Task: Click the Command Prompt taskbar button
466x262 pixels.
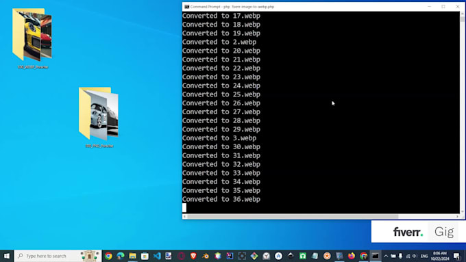Action: (376, 256)
